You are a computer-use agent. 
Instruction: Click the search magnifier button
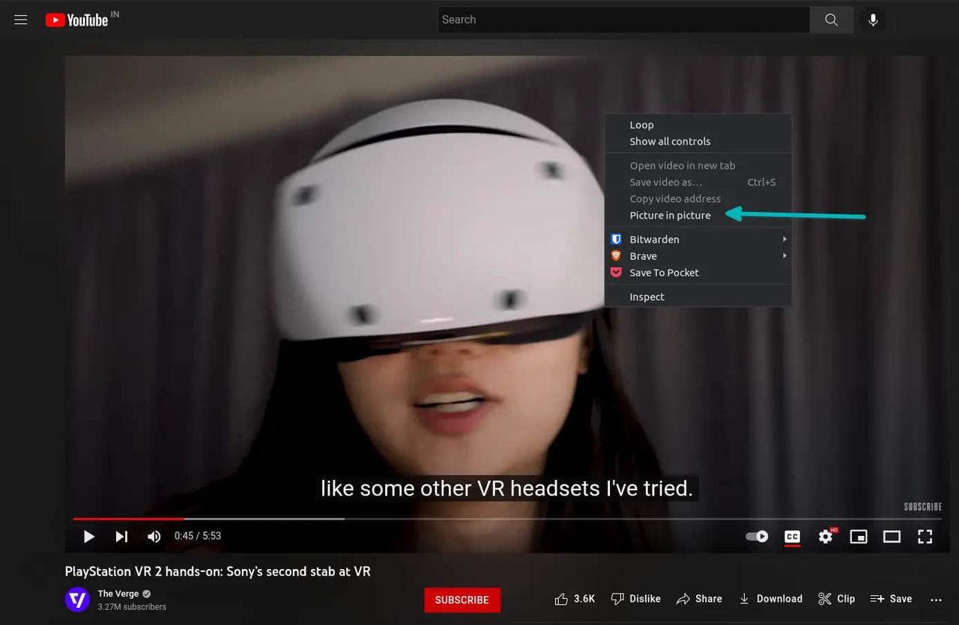click(x=831, y=20)
